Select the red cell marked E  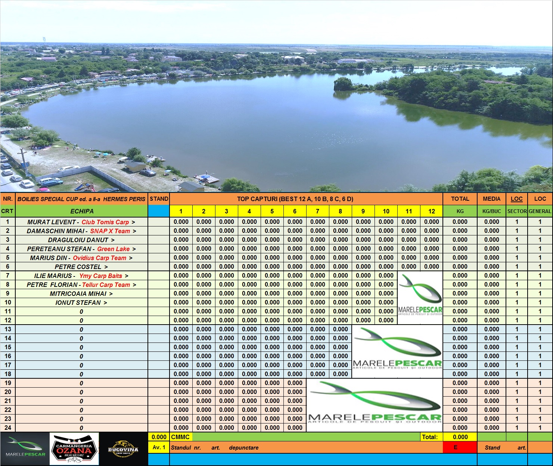coord(460,447)
